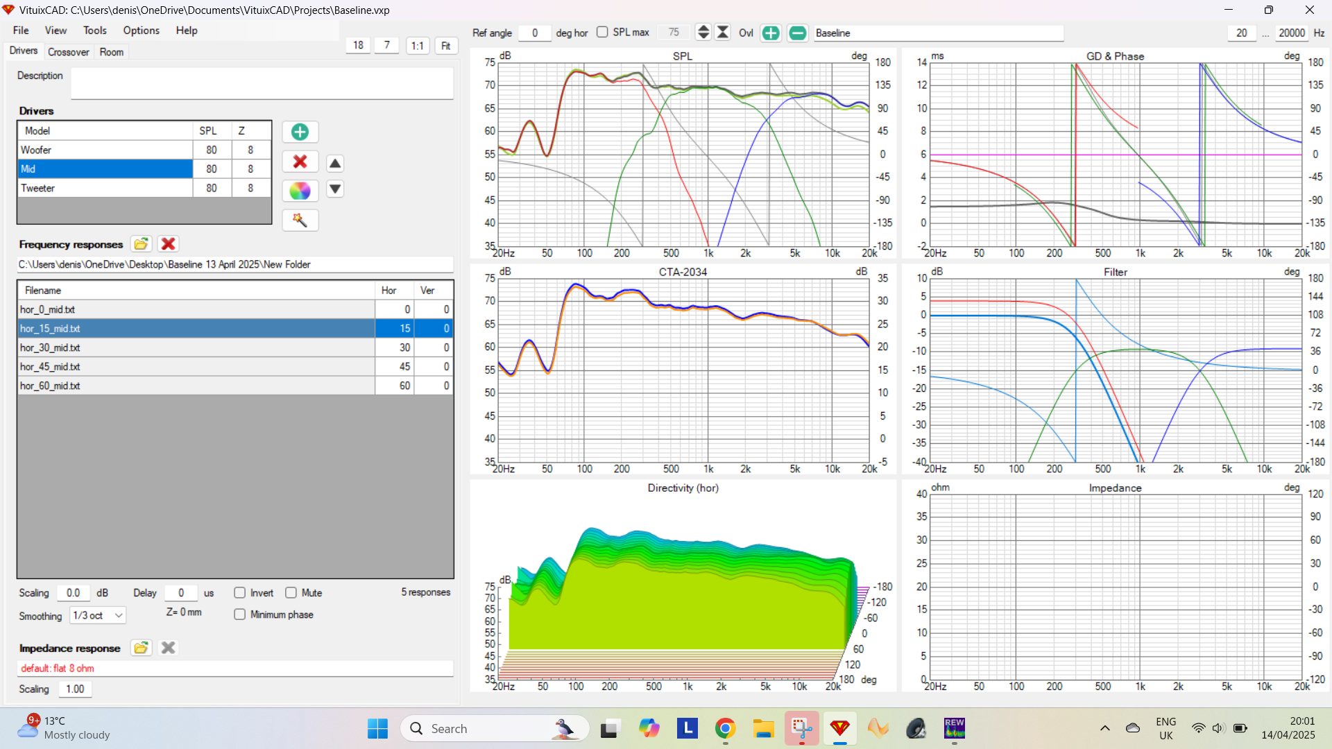This screenshot has height=749, width=1332.
Task: Open Chrome from the taskbar
Action: tap(725, 728)
